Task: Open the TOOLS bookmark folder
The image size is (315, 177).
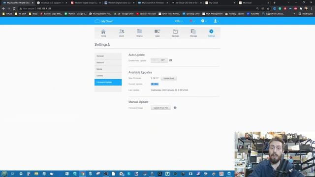Action: [x=7, y=14]
